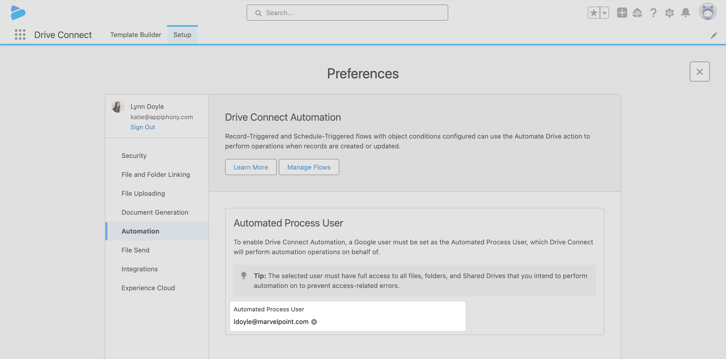Open the setup gear icon
The height and width of the screenshot is (359, 726).
coord(669,13)
